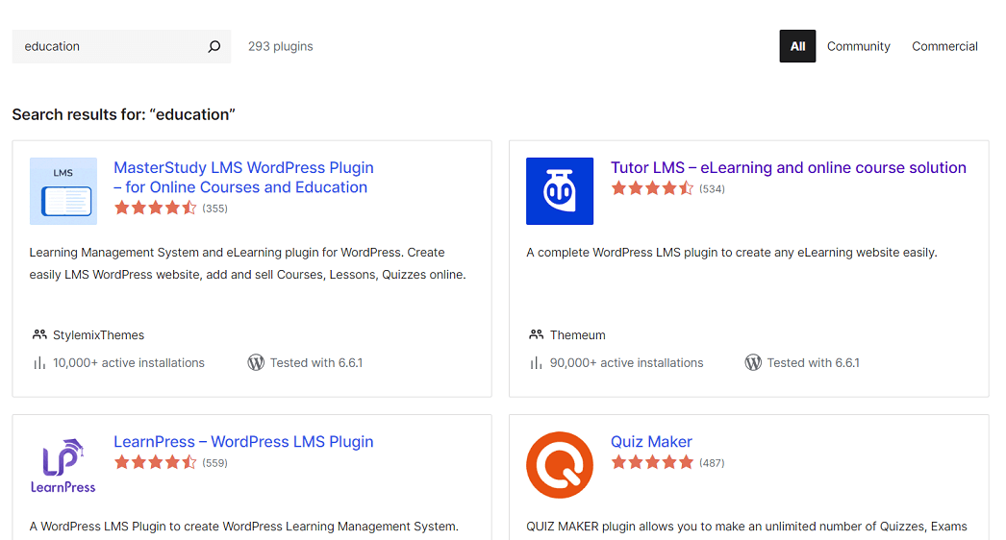Click the '293 plugins' count text

(281, 46)
